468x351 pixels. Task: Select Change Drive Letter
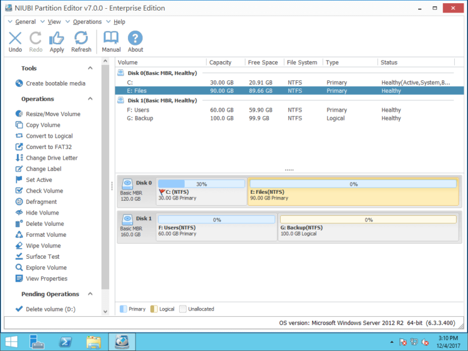(46, 158)
